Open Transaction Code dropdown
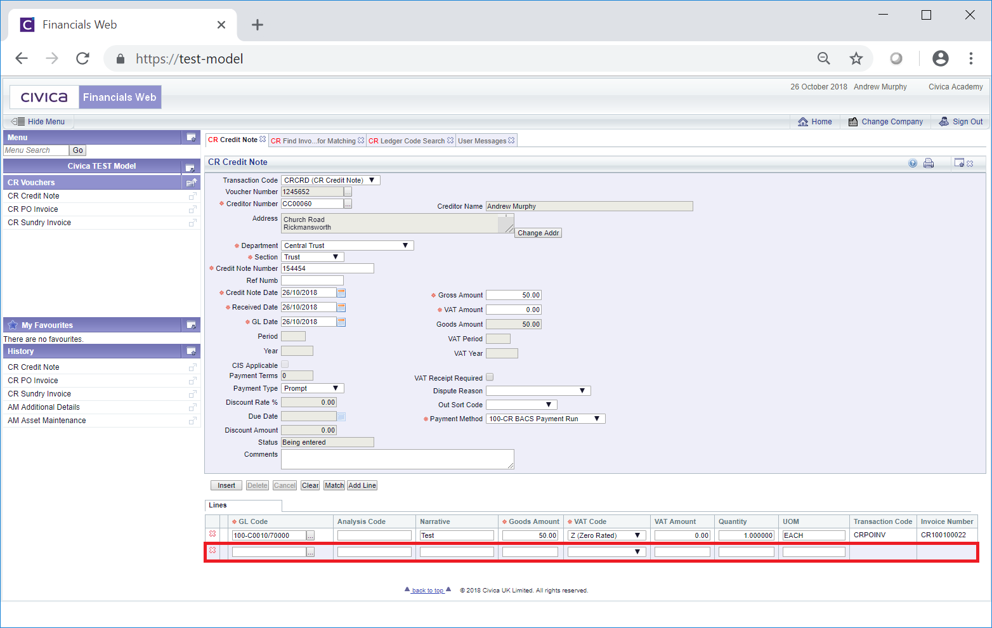Image resolution: width=992 pixels, height=628 pixels. 330,180
